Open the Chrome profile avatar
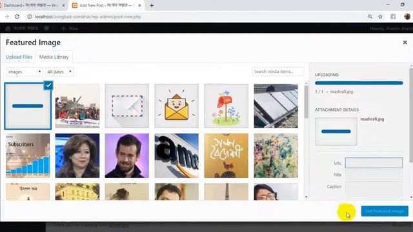The height and width of the screenshot is (232, 413). [407, 17]
